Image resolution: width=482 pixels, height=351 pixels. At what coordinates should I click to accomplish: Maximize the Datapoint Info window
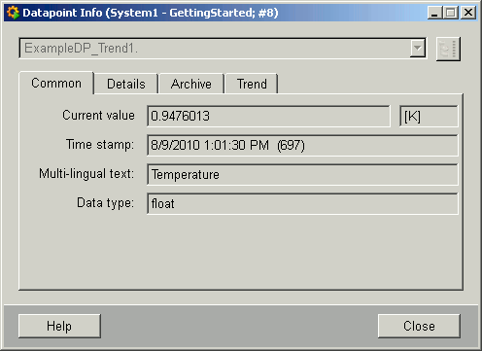[451, 13]
